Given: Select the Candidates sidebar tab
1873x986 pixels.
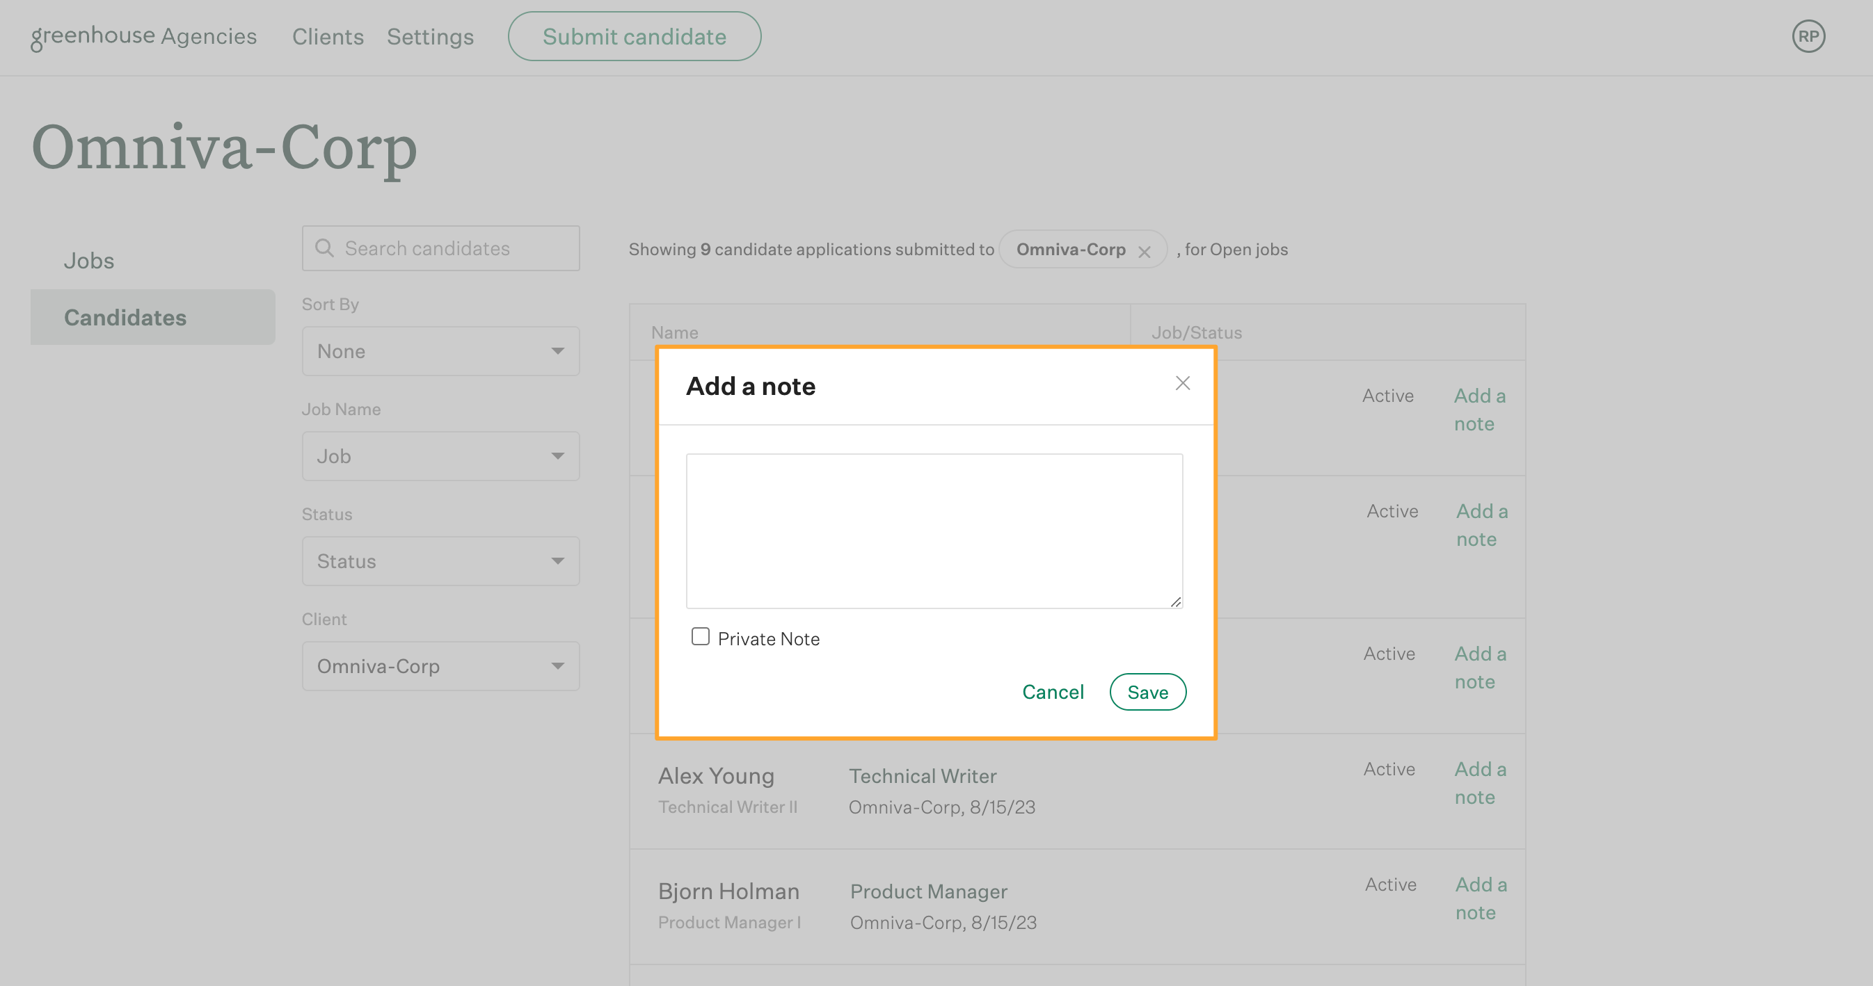Looking at the screenshot, I should point(152,318).
